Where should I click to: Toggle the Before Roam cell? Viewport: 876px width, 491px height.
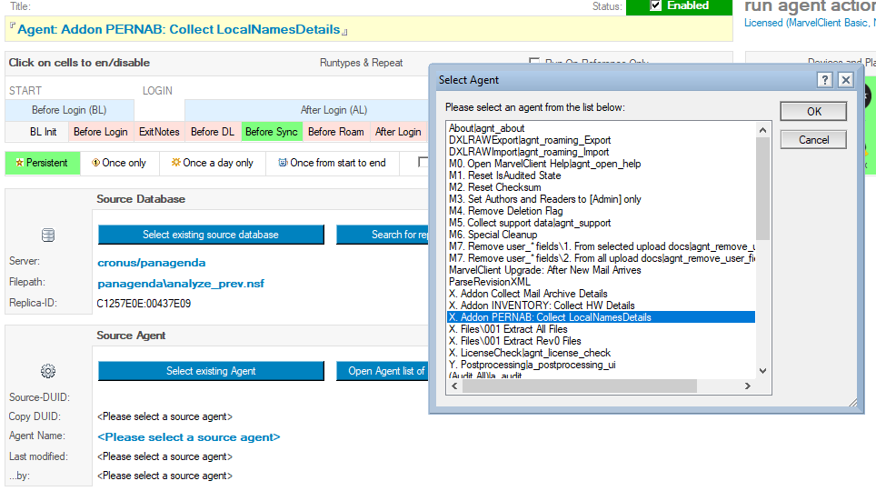(335, 132)
